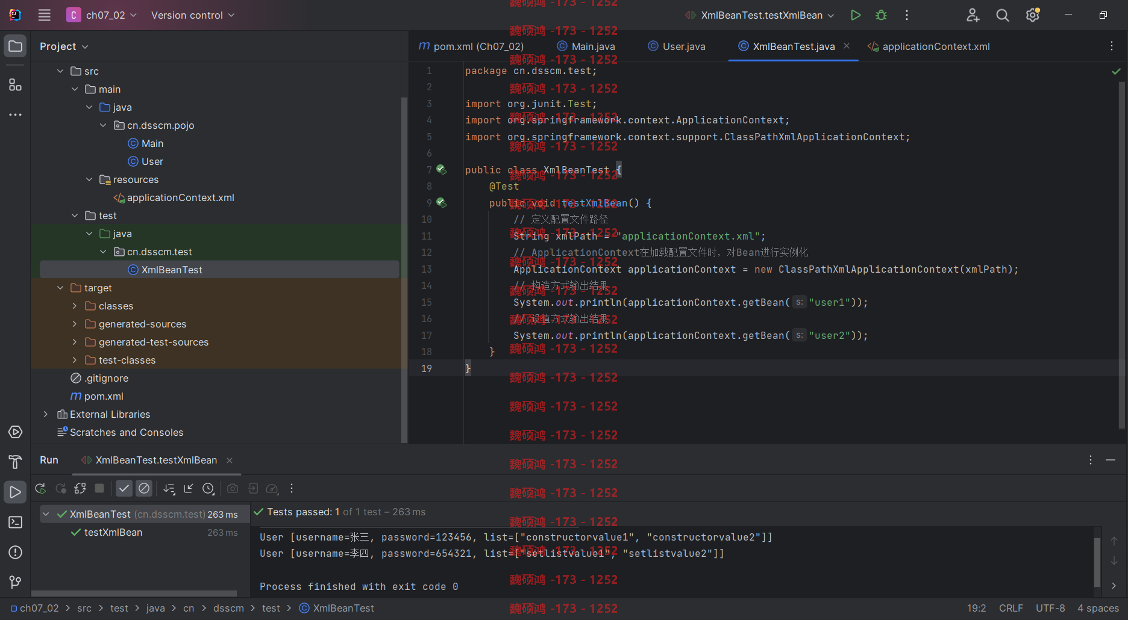Show more tool windows ellipsis

15,114
